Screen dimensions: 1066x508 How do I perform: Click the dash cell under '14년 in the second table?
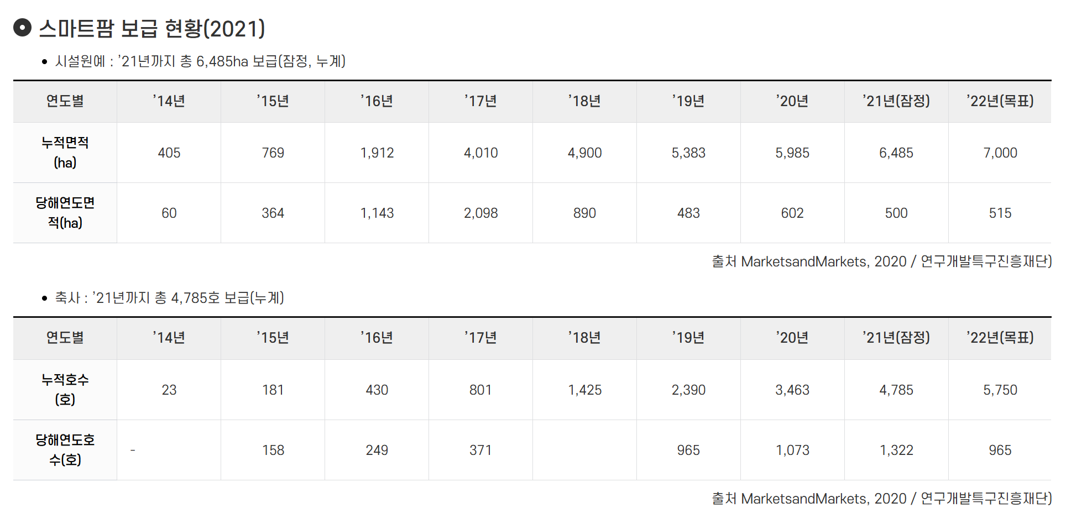[x=169, y=450]
